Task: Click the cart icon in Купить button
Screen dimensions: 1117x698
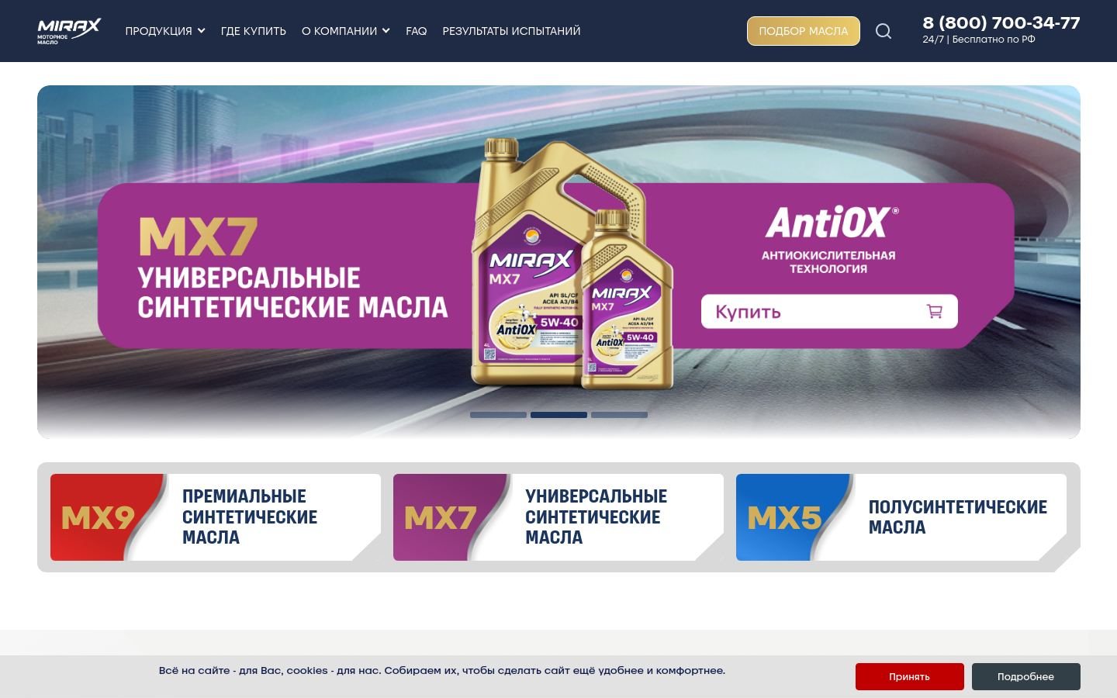Action: [935, 311]
